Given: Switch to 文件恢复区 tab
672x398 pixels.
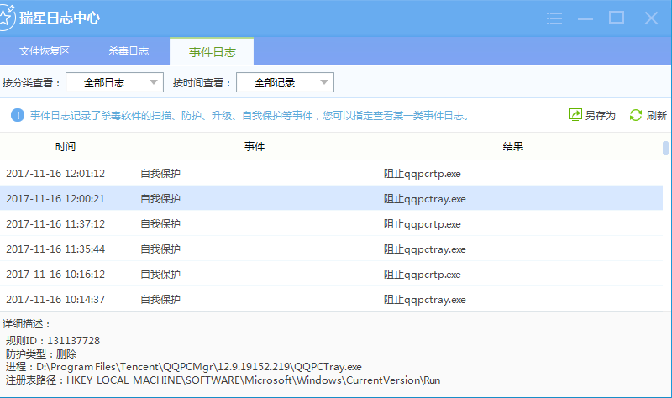Looking at the screenshot, I should tap(45, 51).
